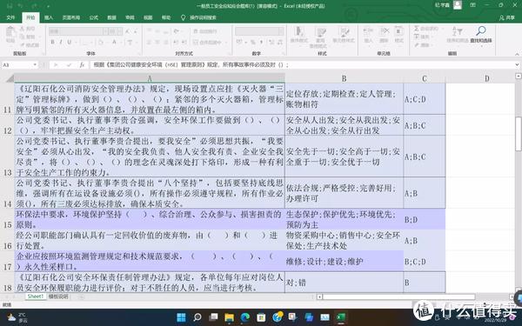The image size is (522, 326).
Task: Select column C header
Action: 425,78
